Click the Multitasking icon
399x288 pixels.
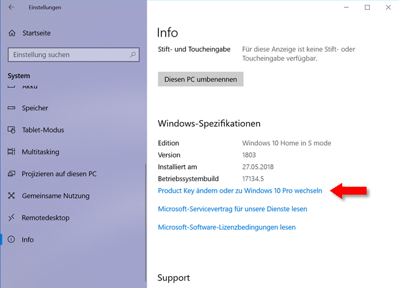pyautogui.click(x=12, y=152)
